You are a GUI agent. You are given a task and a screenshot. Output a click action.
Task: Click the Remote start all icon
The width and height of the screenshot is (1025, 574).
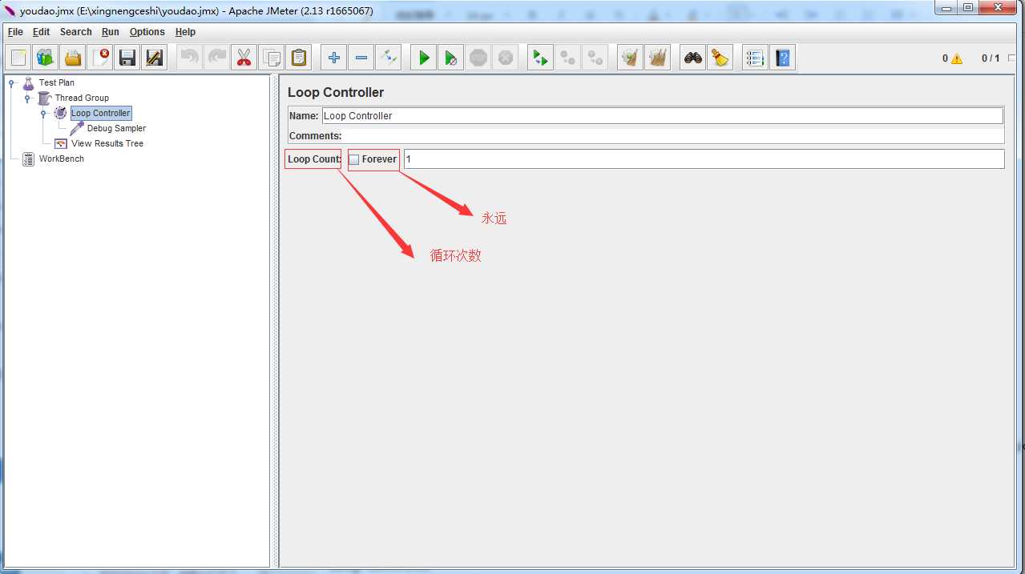541,58
